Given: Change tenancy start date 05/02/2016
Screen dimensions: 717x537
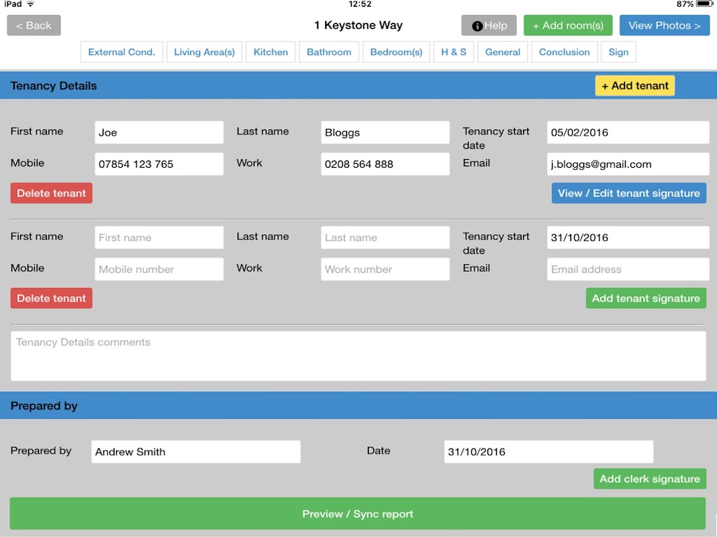Looking at the screenshot, I should point(628,132).
